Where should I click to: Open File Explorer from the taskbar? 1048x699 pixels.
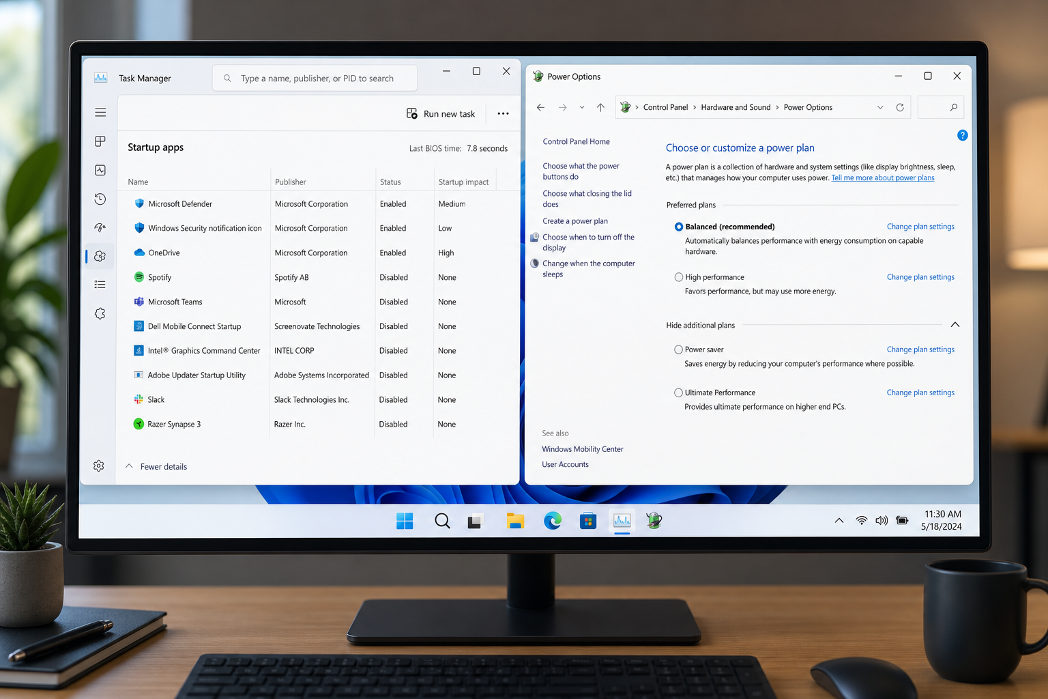pyautogui.click(x=515, y=521)
